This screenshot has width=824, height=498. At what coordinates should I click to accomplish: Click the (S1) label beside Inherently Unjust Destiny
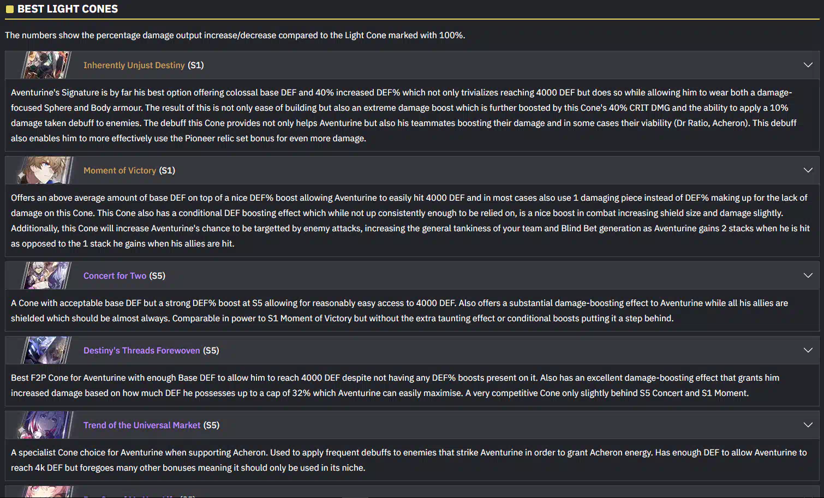click(x=196, y=65)
